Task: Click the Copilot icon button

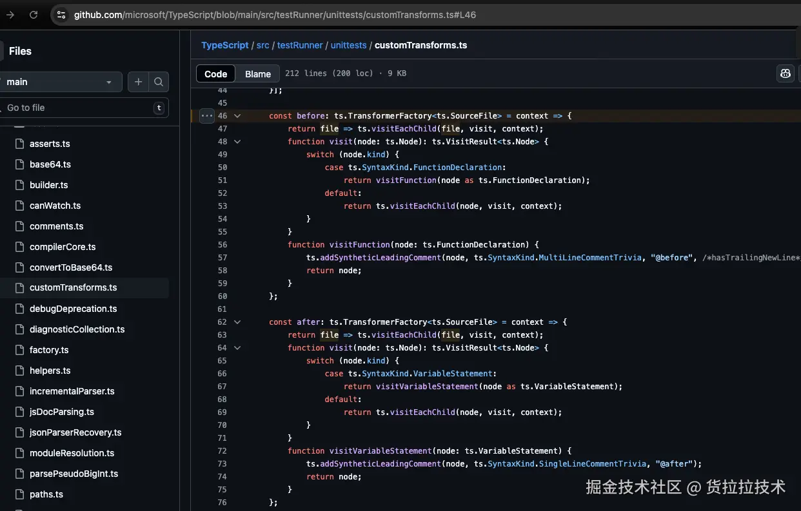Action: click(x=785, y=73)
